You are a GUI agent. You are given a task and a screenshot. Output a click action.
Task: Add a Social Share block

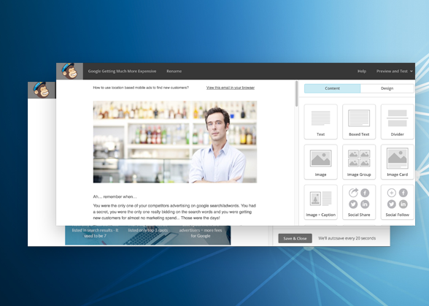click(x=359, y=202)
